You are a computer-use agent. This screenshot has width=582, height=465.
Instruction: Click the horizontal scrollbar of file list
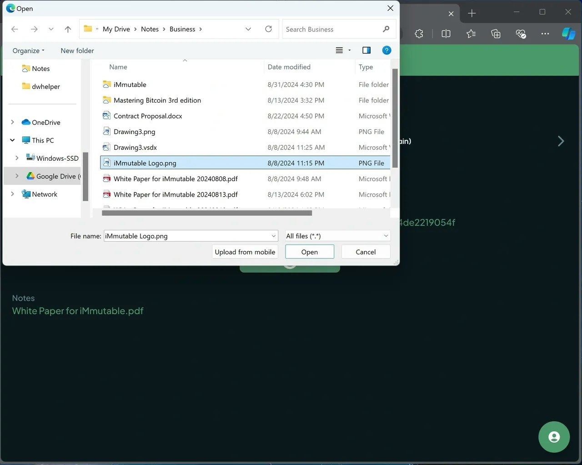pos(207,213)
